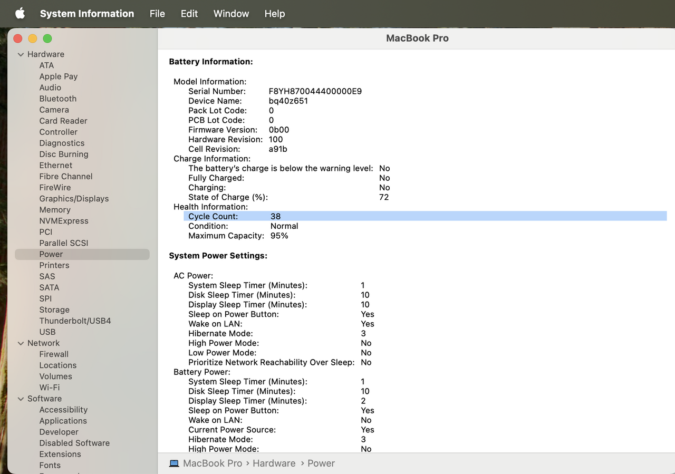The width and height of the screenshot is (675, 474).
Task: Select Accessibility under Software
Action: [x=63, y=410]
